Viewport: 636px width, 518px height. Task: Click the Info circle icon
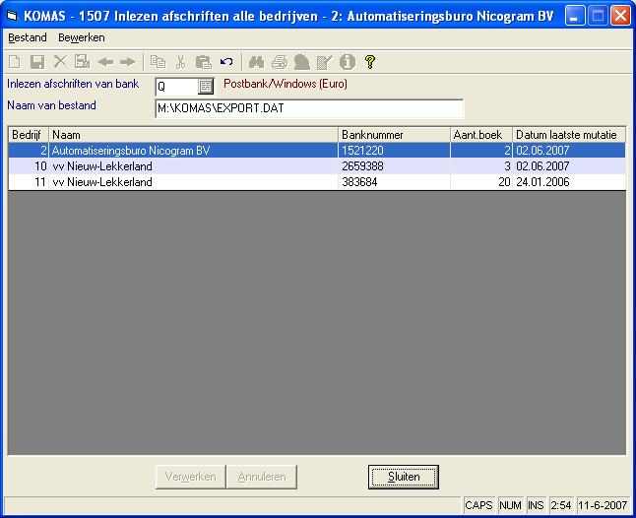(x=348, y=62)
